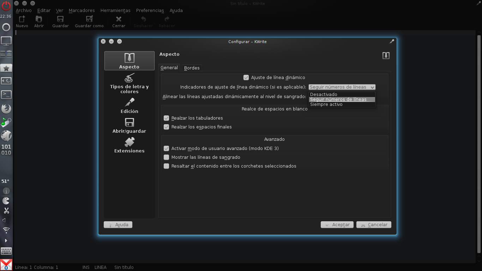Open Tipos de letra y colores page
Screen dimensions: 482x271
[x=129, y=84]
